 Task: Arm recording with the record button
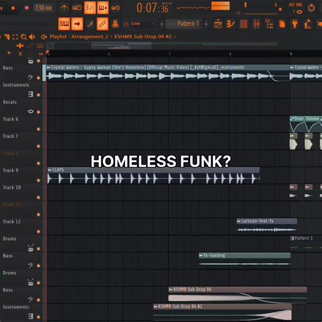point(27,8)
